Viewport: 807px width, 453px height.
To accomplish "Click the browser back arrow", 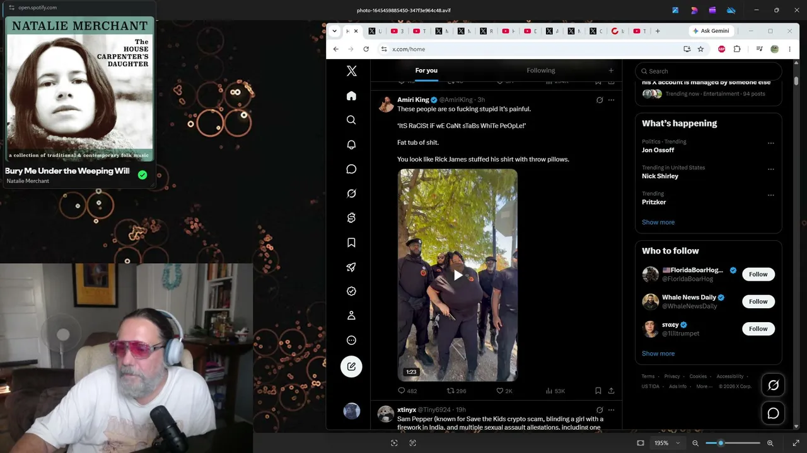I will point(336,49).
